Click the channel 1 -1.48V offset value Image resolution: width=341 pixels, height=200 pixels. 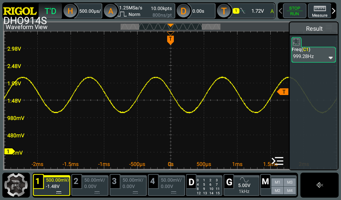point(53,186)
